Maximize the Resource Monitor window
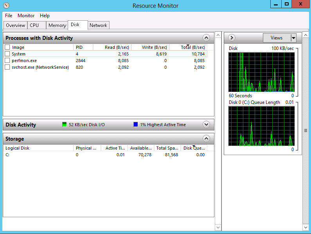This screenshot has height=234, width=311. (287, 4)
